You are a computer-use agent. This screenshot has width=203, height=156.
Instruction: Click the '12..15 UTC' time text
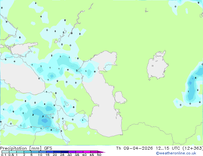click(168, 148)
